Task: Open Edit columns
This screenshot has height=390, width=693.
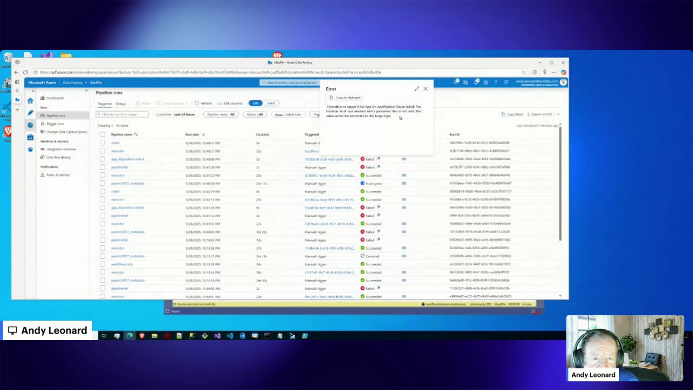Action: tap(230, 103)
